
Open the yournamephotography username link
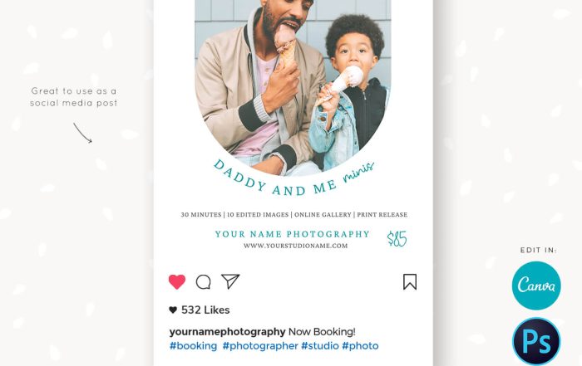tap(227, 331)
